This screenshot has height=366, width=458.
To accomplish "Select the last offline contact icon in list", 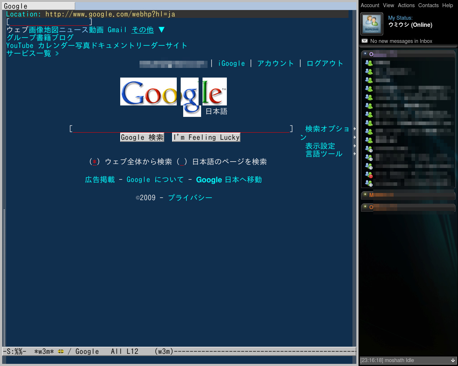I will click(x=369, y=183).
